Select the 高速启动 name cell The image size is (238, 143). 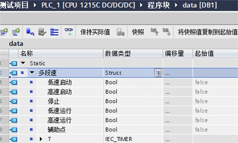point(59,92)
